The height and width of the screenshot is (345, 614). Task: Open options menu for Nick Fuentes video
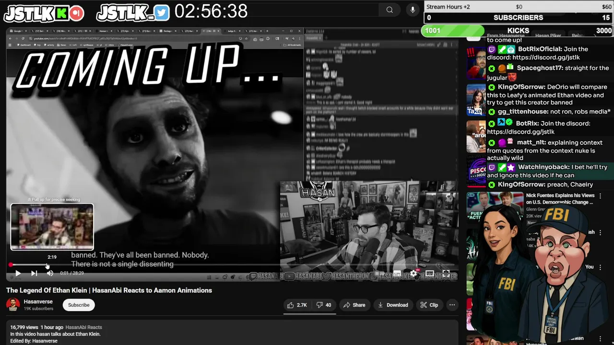600,196
